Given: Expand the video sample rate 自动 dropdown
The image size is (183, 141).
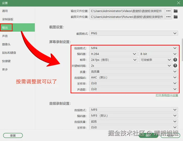Looking at the screenshot, I should pos(134,83).
